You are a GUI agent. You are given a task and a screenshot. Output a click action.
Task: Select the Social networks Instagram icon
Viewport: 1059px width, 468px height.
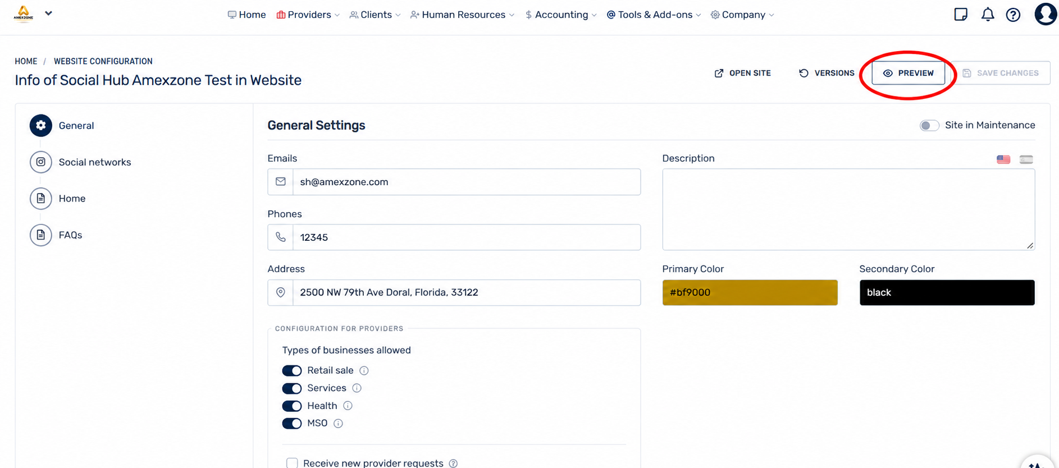click(41, 162)
